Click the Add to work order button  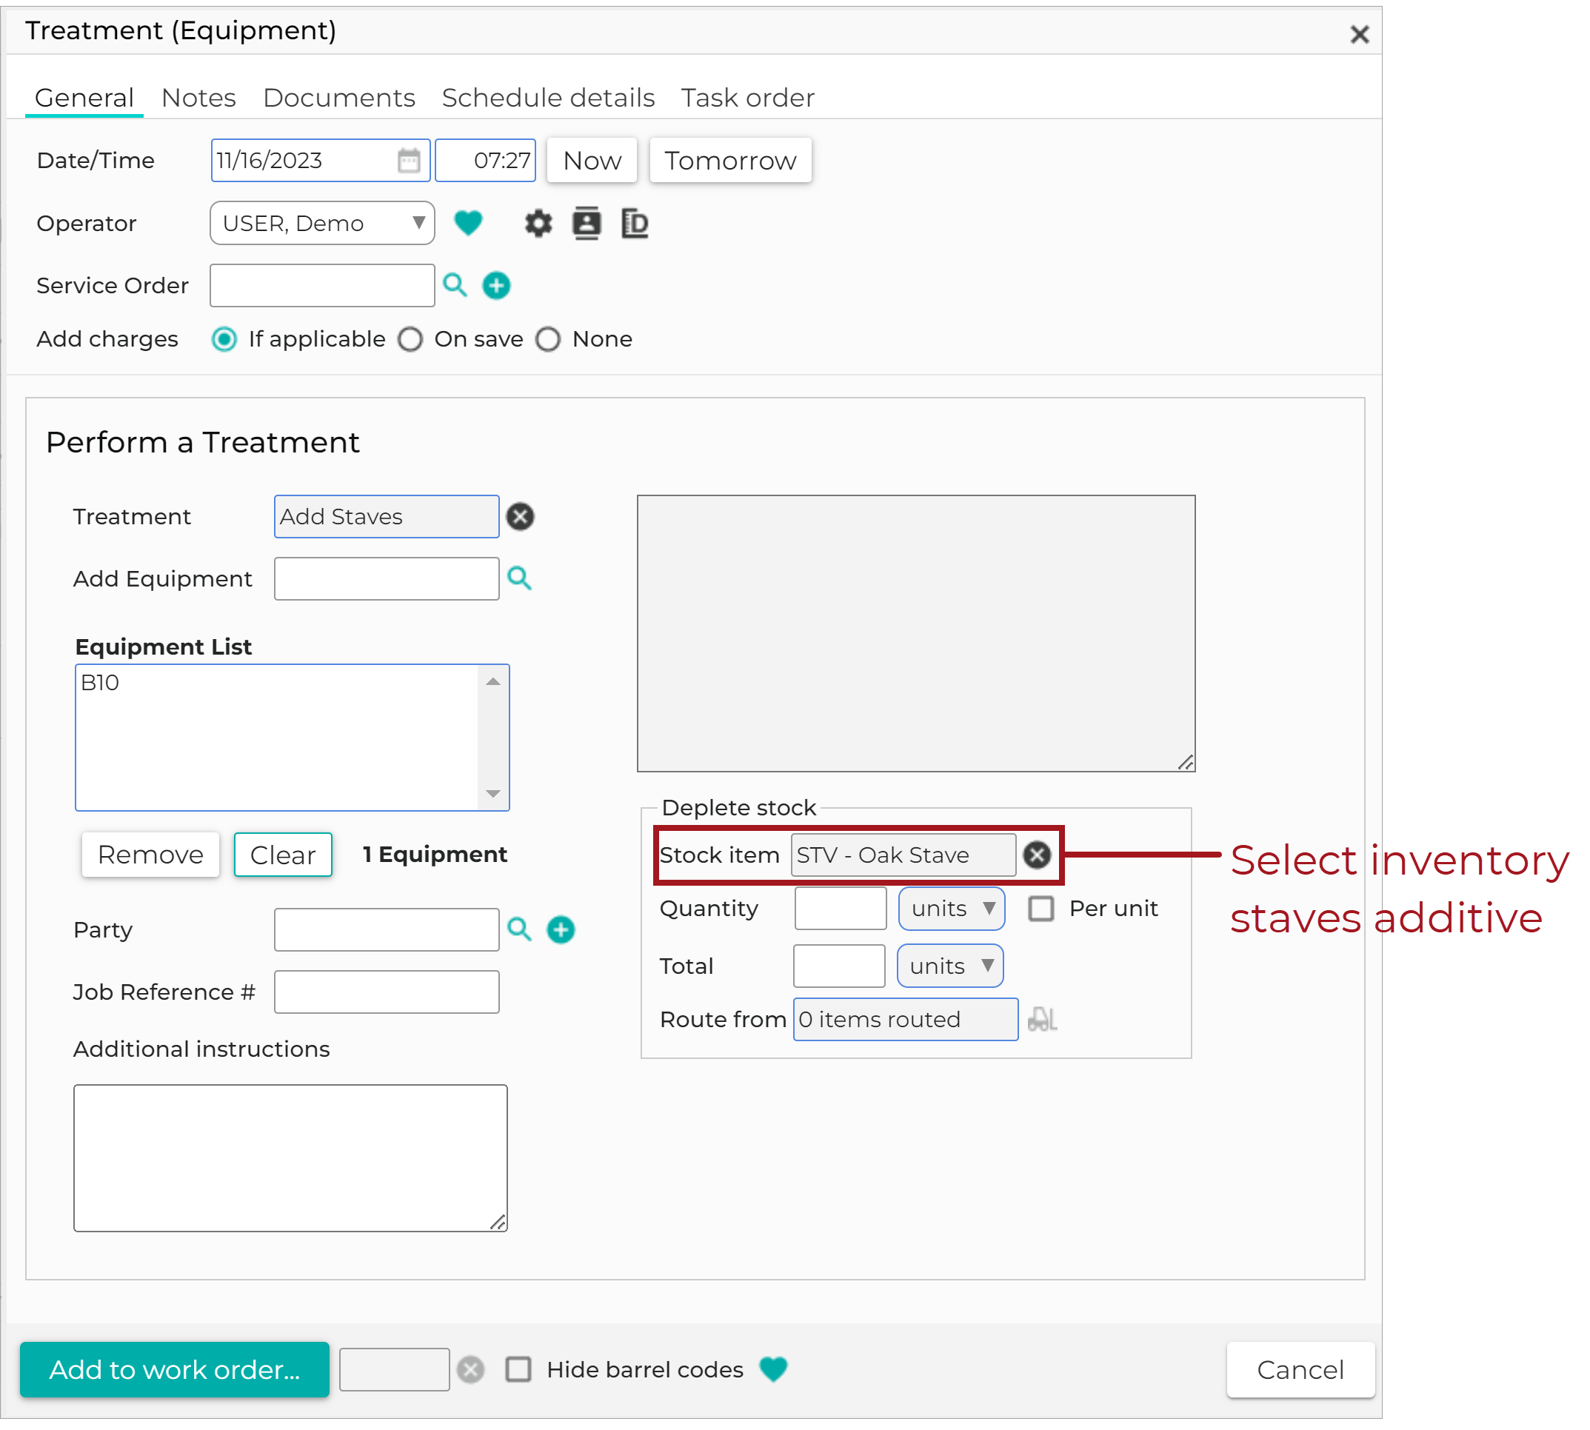(174, 1369)
